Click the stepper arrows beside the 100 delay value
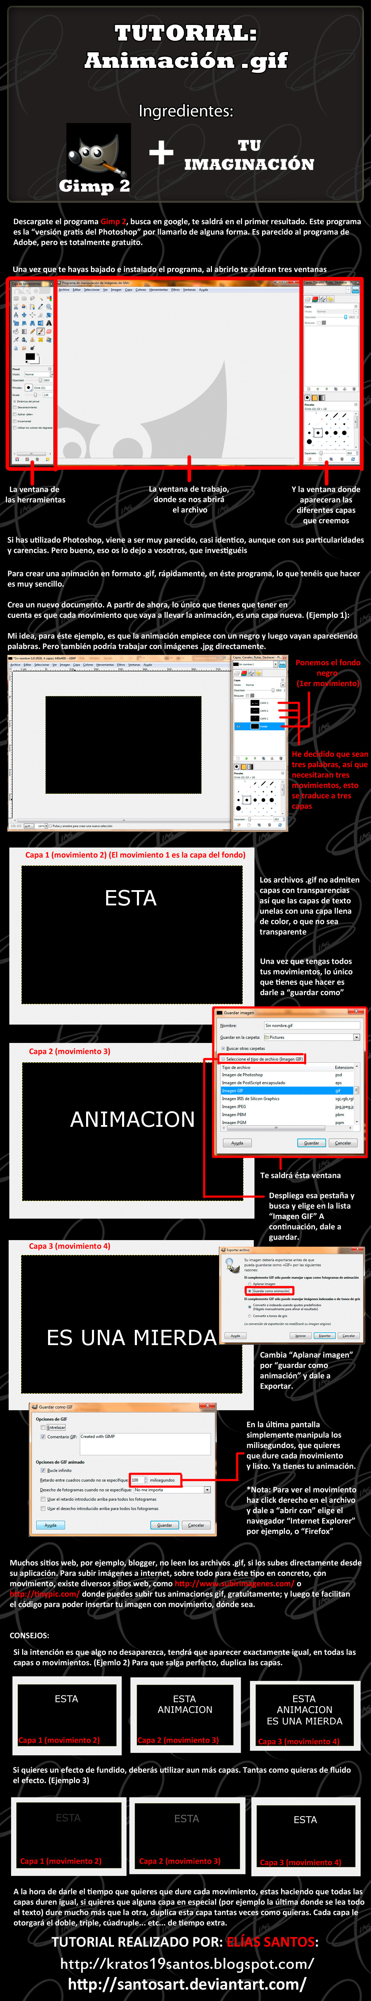Viewport: 371px width, 2001px height. click(146, 1480)
